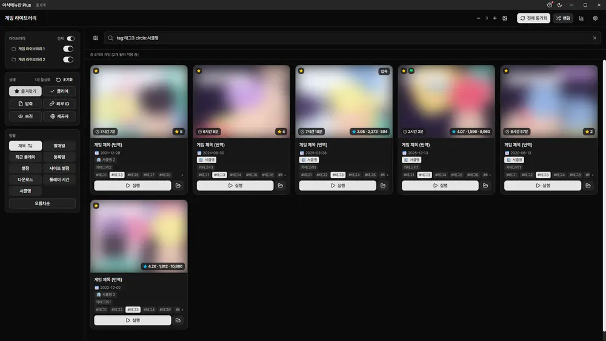The width and height of the screenshot is (606, 341).
Task: Reset filters with 초기화
Action: pos(65,79)
